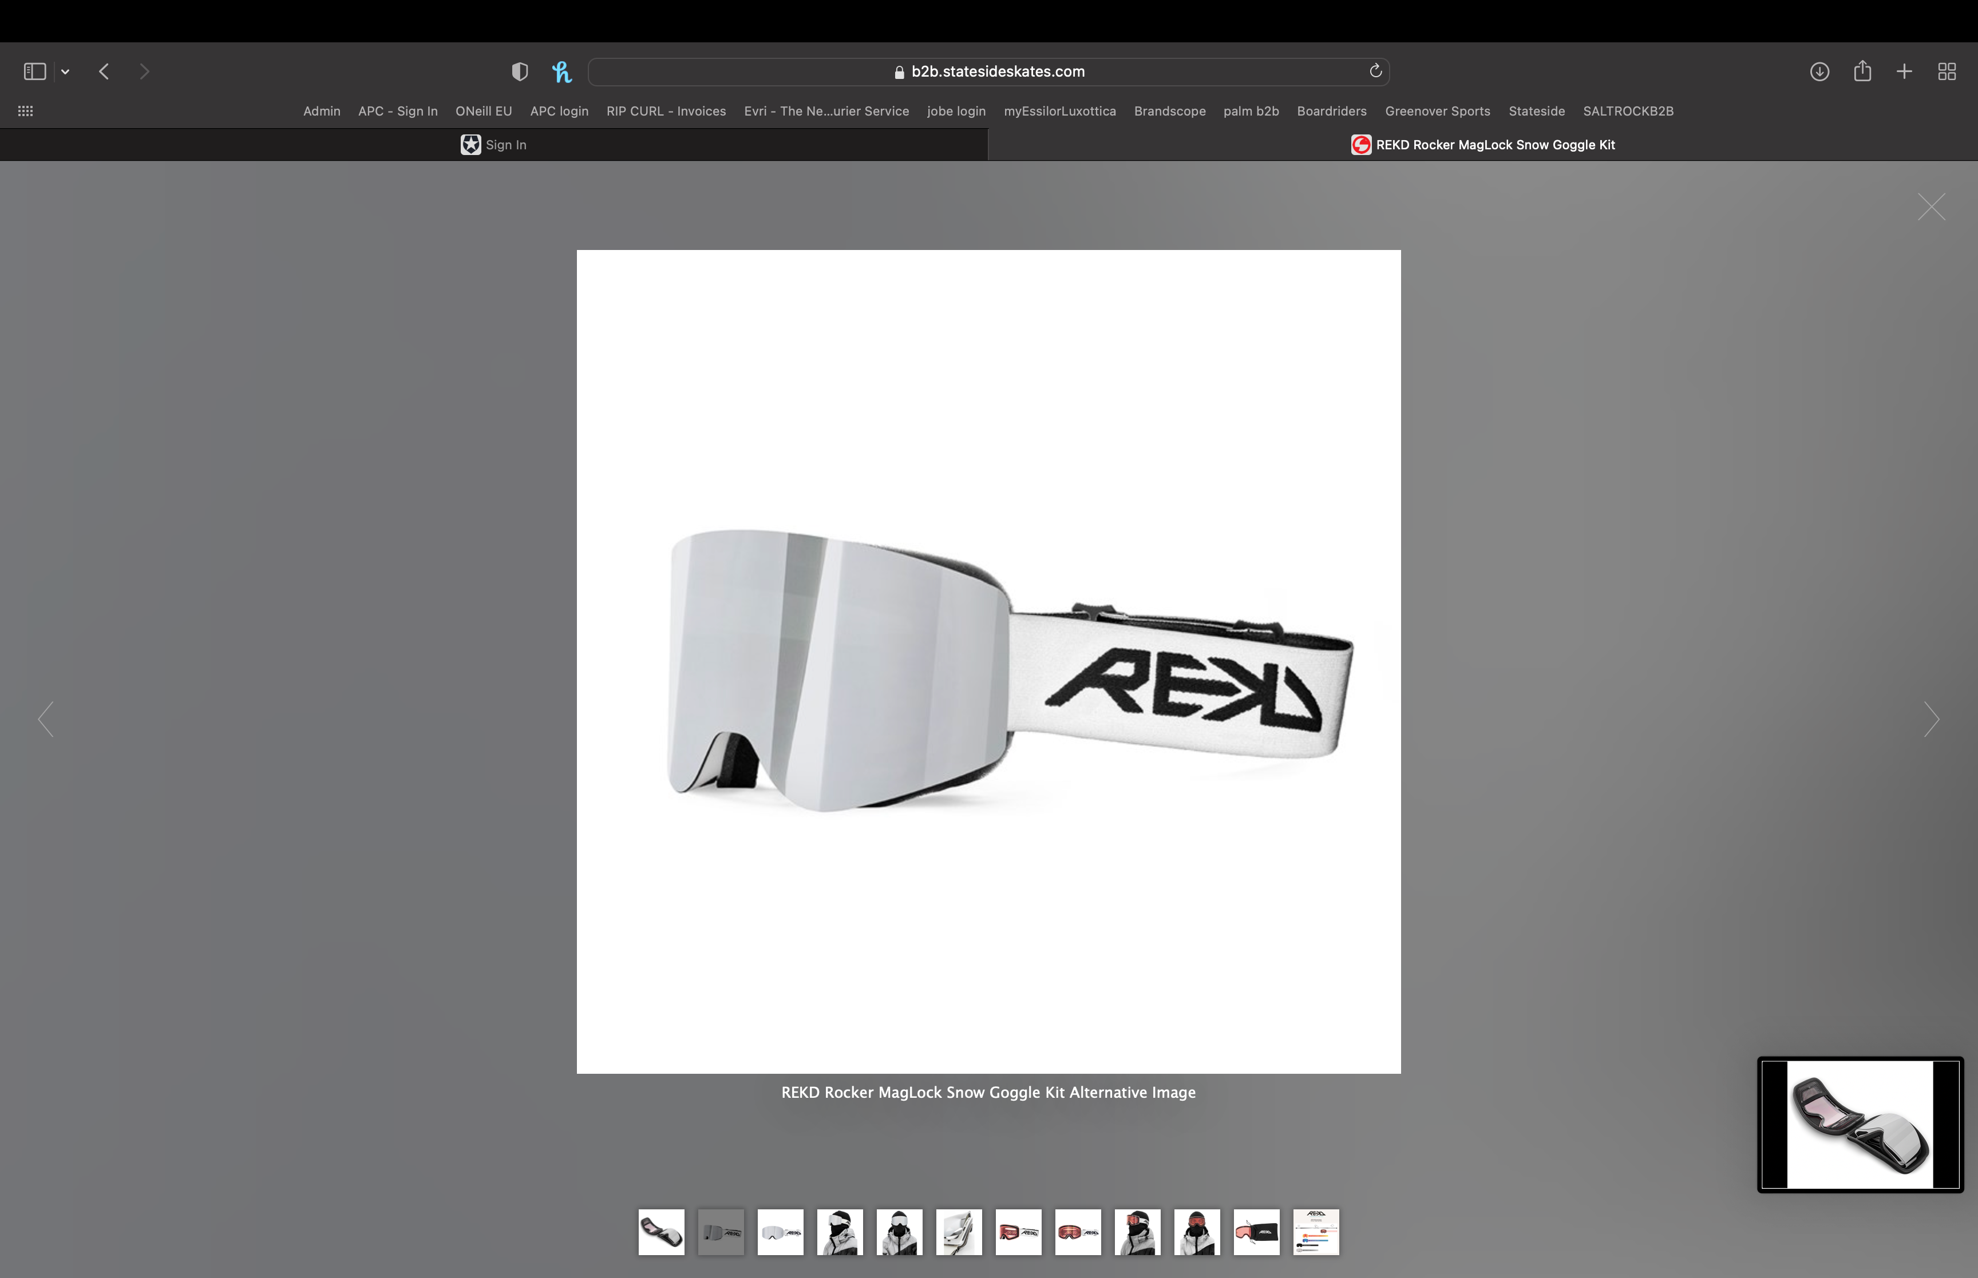Open the Honey extension icon

pos(562,72)
